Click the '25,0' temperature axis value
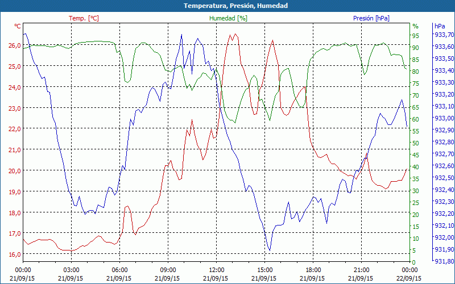 click(15, 66)
